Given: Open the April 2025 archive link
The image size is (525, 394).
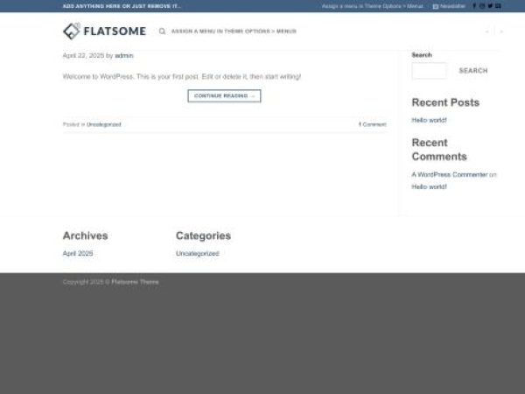Looking at the screenshot, I should tap(78, 253).
